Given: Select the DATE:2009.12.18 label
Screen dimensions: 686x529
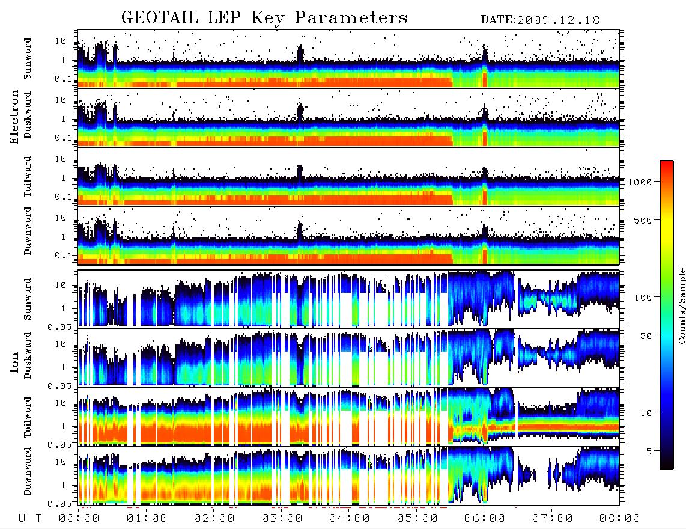Looking at the screenshot, I should pyautogui.click(x=540, y=20).
